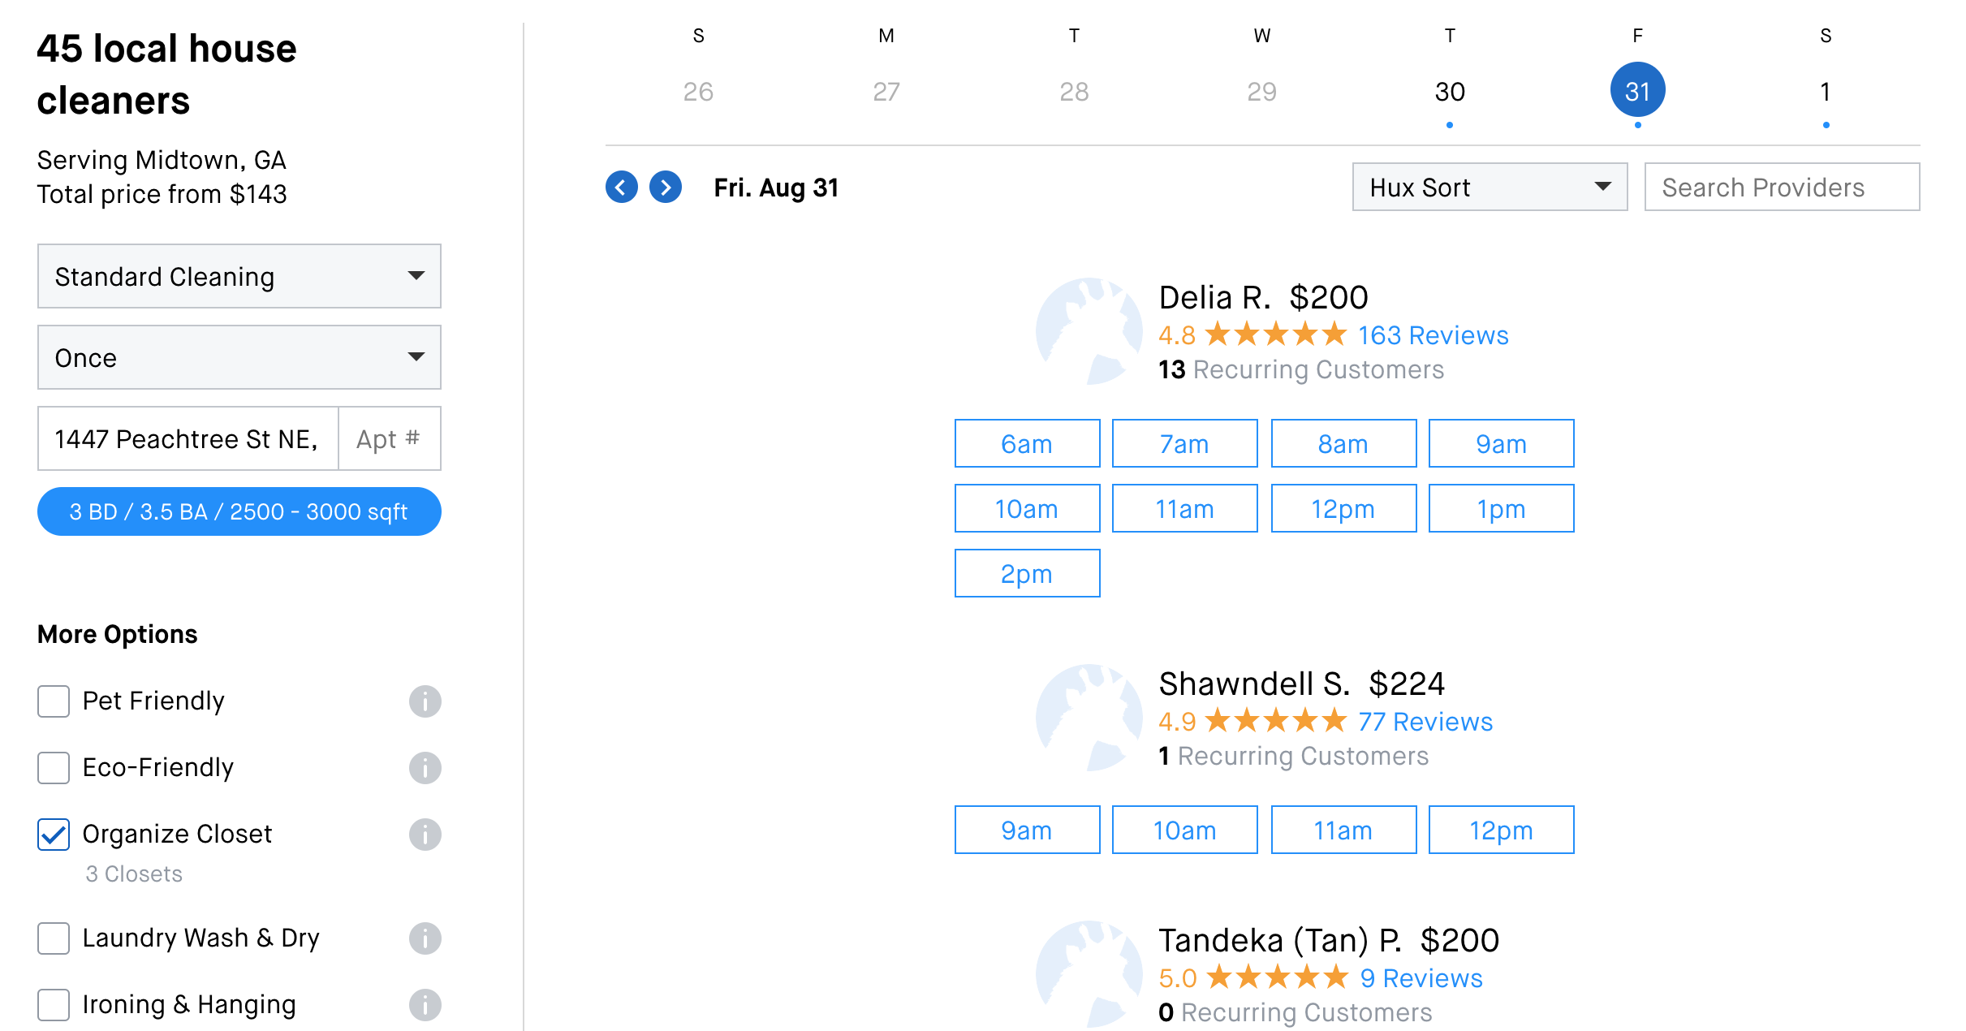The width and height of the screenshot is (1966, 1031).
Task: Open Eco-Friendly info icon
Action: (425, 768)
